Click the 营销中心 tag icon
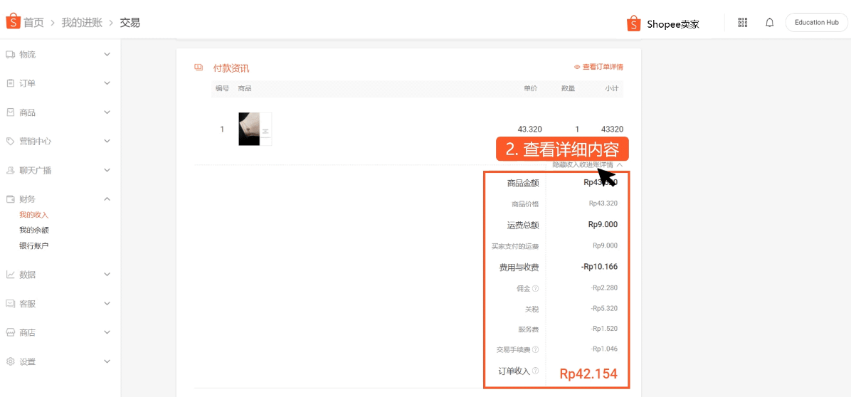851x397 pixels. coord(10,141)
